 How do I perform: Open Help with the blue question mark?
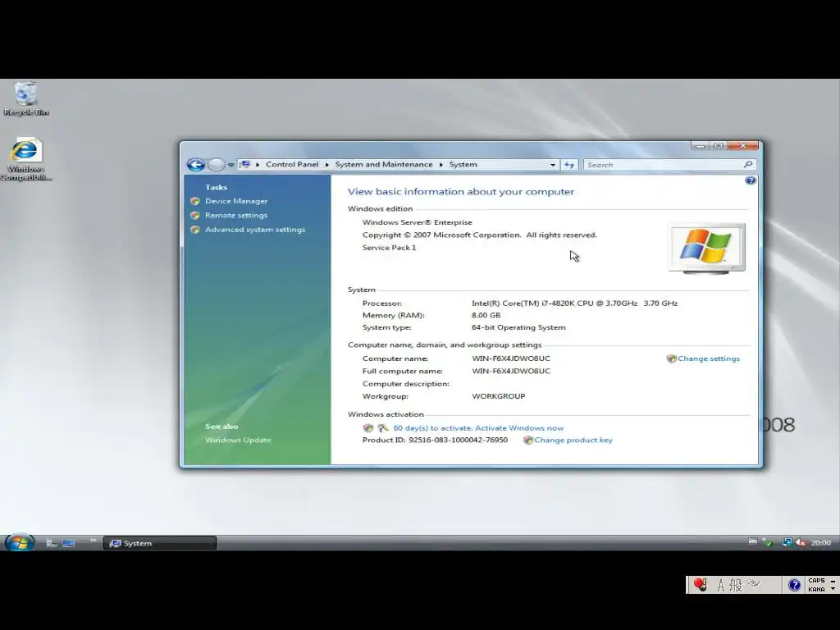click(750, 180)
